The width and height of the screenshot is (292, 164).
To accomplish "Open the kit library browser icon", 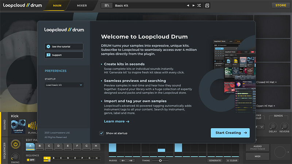I will [107, 5].
